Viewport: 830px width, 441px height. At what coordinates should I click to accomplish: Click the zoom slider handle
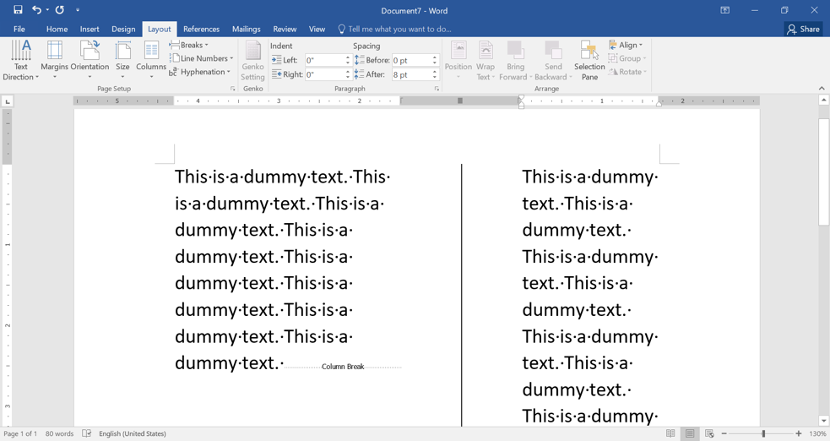click(x=763, y=433)
